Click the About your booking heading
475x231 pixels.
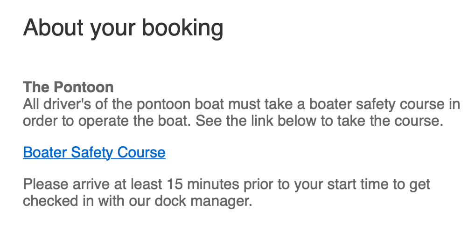[123, 28]
